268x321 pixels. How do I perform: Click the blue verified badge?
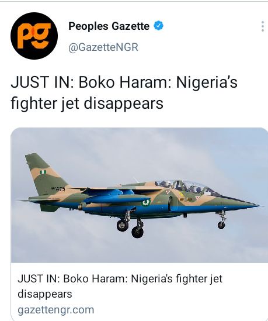[x=158, y=26]
